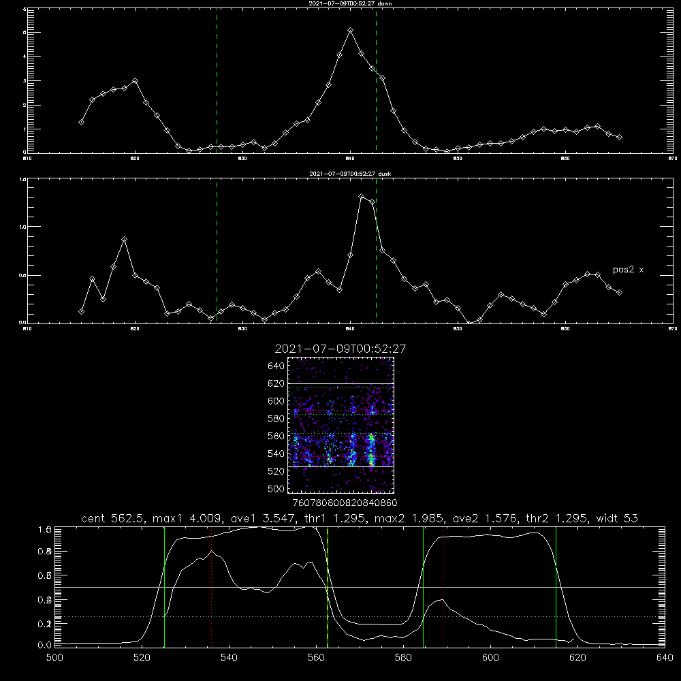This screenshot has height=681, width=681.
Task: Select the heatmap title 2021-07-09T00:52:27
Action: coord(340,349)
